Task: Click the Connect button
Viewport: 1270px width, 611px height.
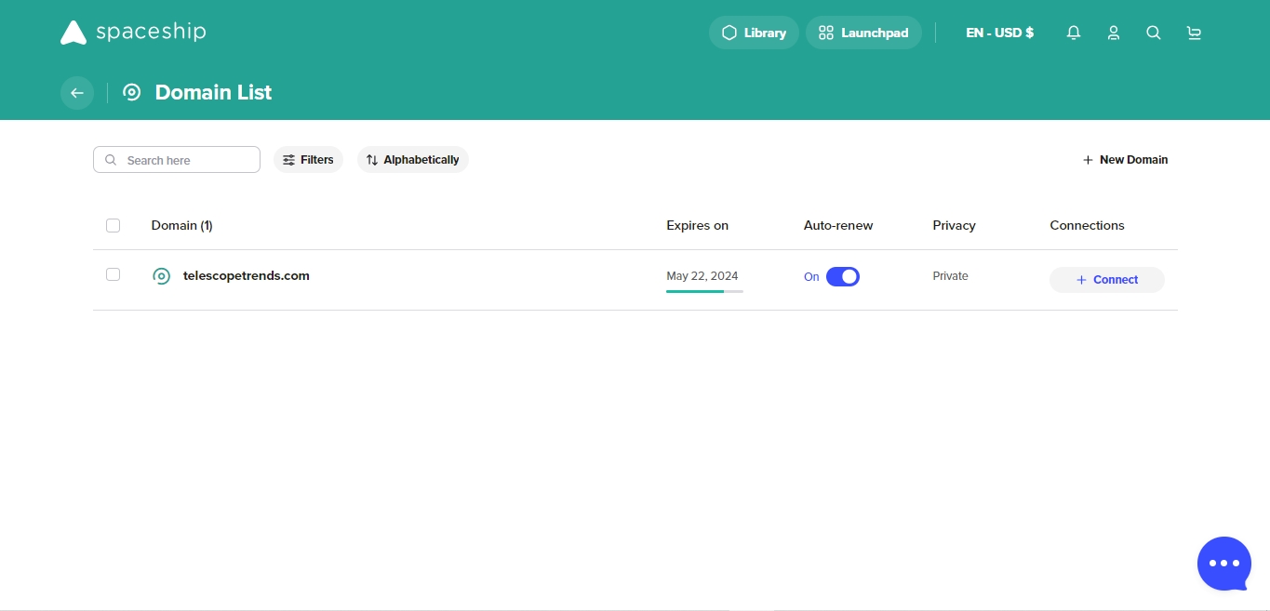Action: [1106, 280]
